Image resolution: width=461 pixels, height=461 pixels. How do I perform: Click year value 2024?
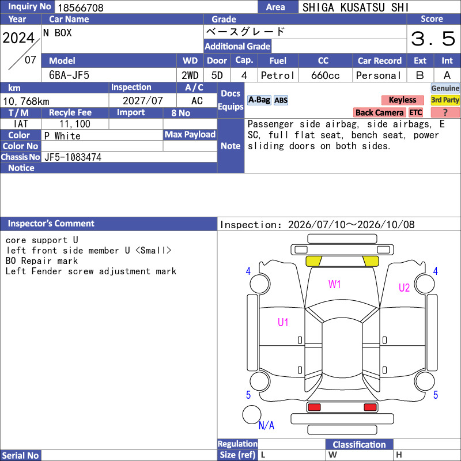(18, 37)
